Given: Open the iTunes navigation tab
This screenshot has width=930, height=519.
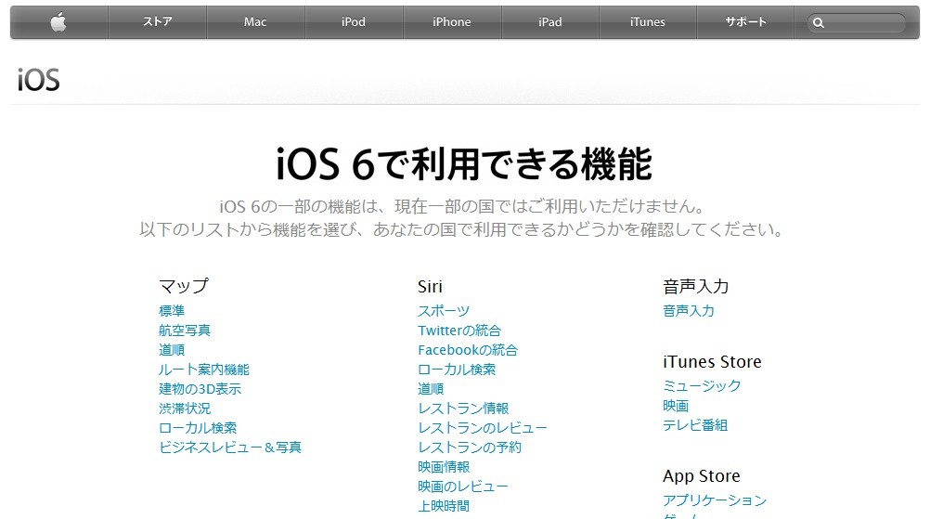Looking at the screenshot, I should point(648,22).
